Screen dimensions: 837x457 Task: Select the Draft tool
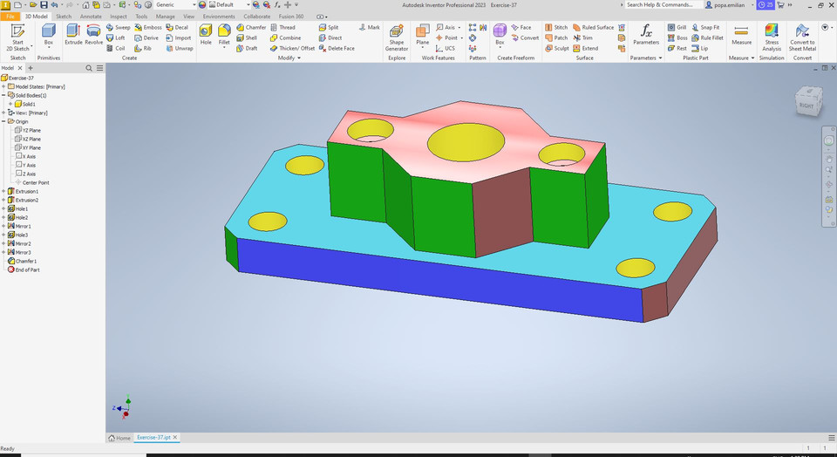click(247, 48)
